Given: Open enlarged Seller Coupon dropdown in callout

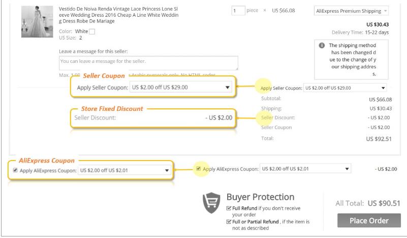Looking at the screenshot, I should 181,88.
